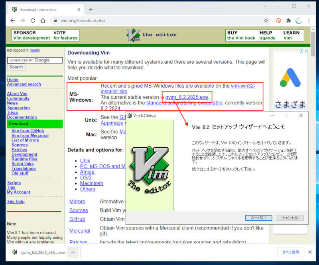Viewport: 319px width, 265px height.
Task: Select Vim from GitHub sidebar item
Action: (28, 131)
